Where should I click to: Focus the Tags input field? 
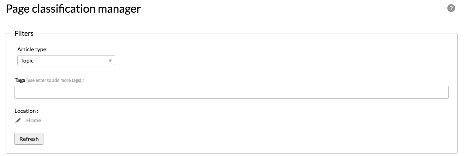231,92
